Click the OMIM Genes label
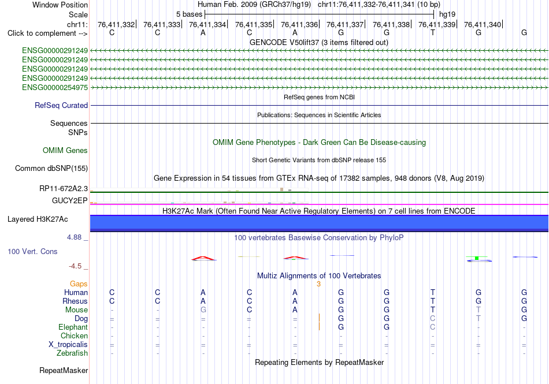The width and height of the screenshot is (549, 384). coord(65,150)
